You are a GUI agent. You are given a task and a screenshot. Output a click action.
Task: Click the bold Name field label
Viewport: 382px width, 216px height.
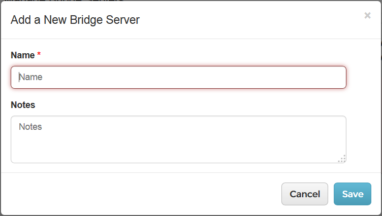(x=22, y=55)
